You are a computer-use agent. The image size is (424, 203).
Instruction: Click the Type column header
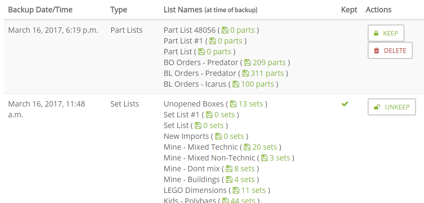[119, 10]
